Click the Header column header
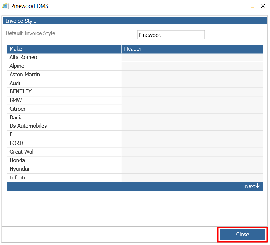 pyautogui.click(x=192, y=49)
